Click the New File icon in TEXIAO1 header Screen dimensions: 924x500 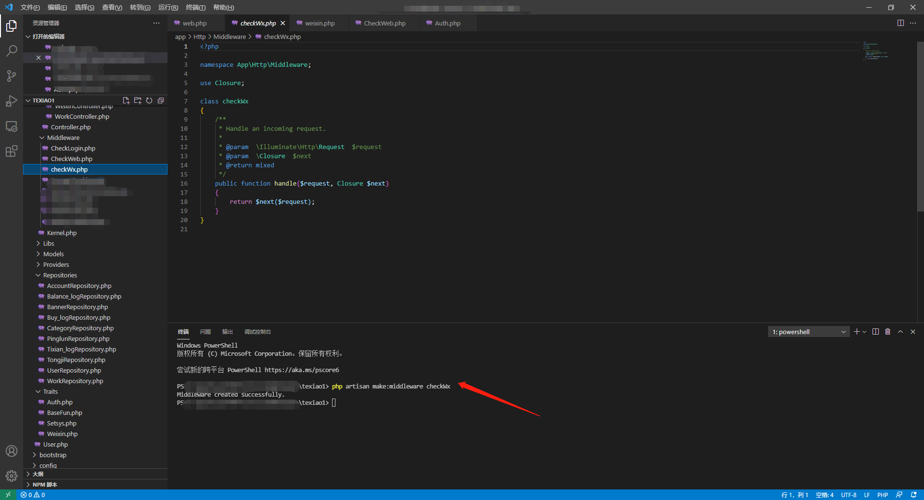126,100
